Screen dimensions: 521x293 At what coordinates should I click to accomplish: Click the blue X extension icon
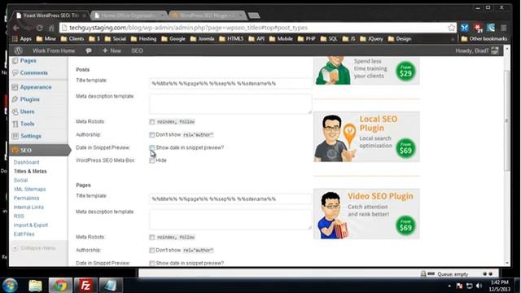tap(465, 28)
